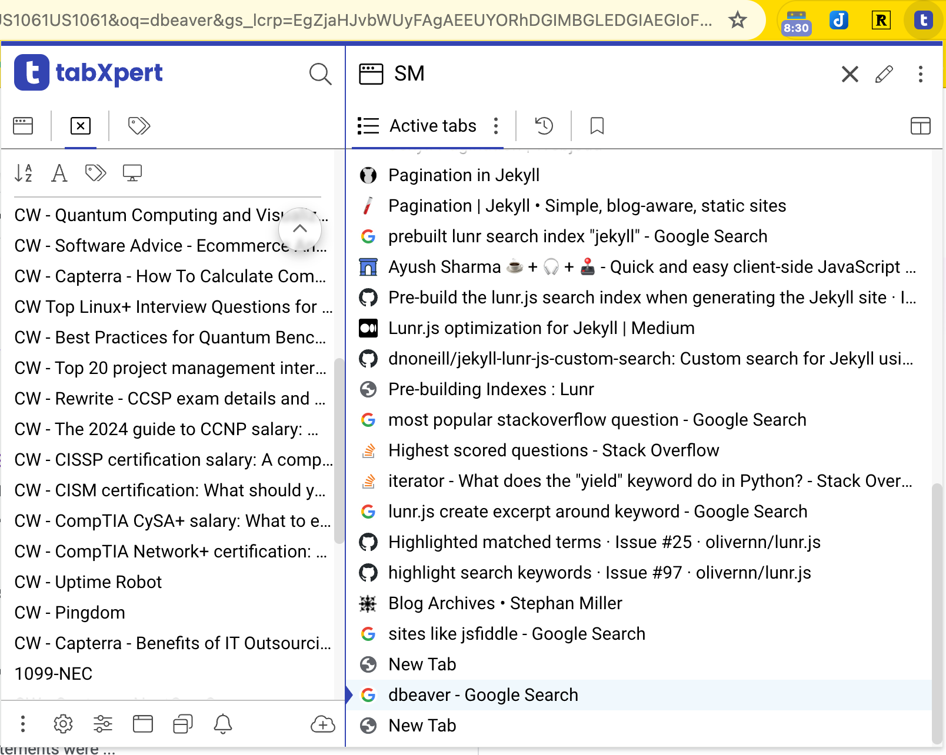Screen dimensions: 946x755
Task: Click the tabXpert search magnifier icon
Action: (x=320, y=74)
